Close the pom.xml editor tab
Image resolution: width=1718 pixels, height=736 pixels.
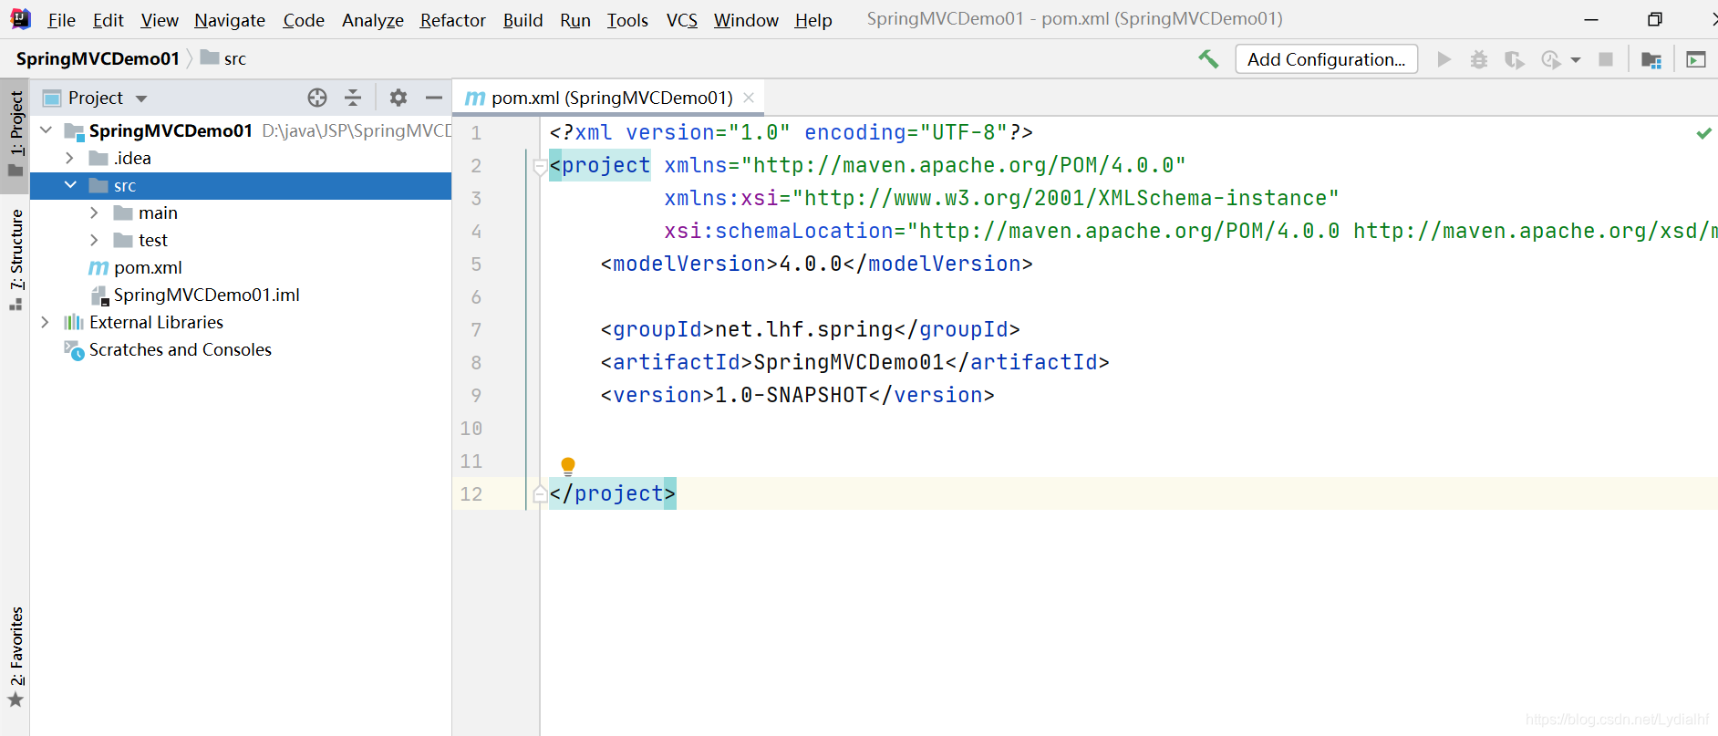point(749,98)
